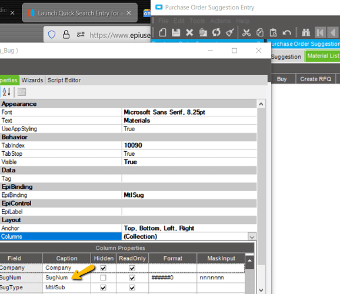340x294 pixels.
Task: Click the Save floppy disk icon
Action: (x=176, y=32)
